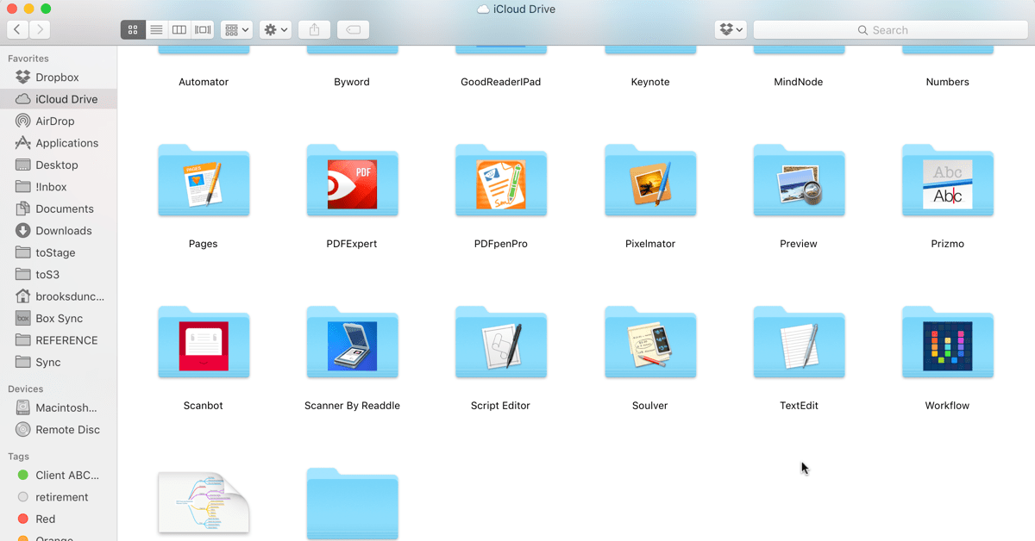
Task: Open Downloads from the sidebar
Action: (x=59, y=231)
